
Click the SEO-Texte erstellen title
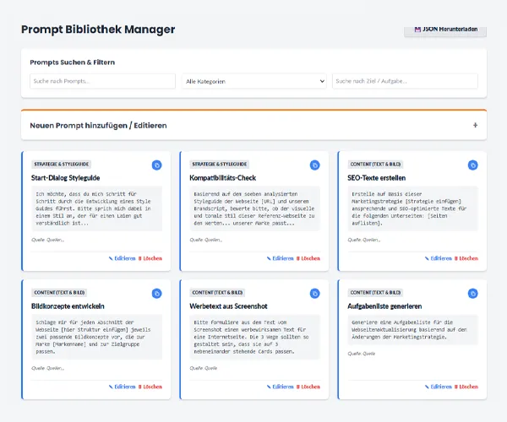[376, 178]
